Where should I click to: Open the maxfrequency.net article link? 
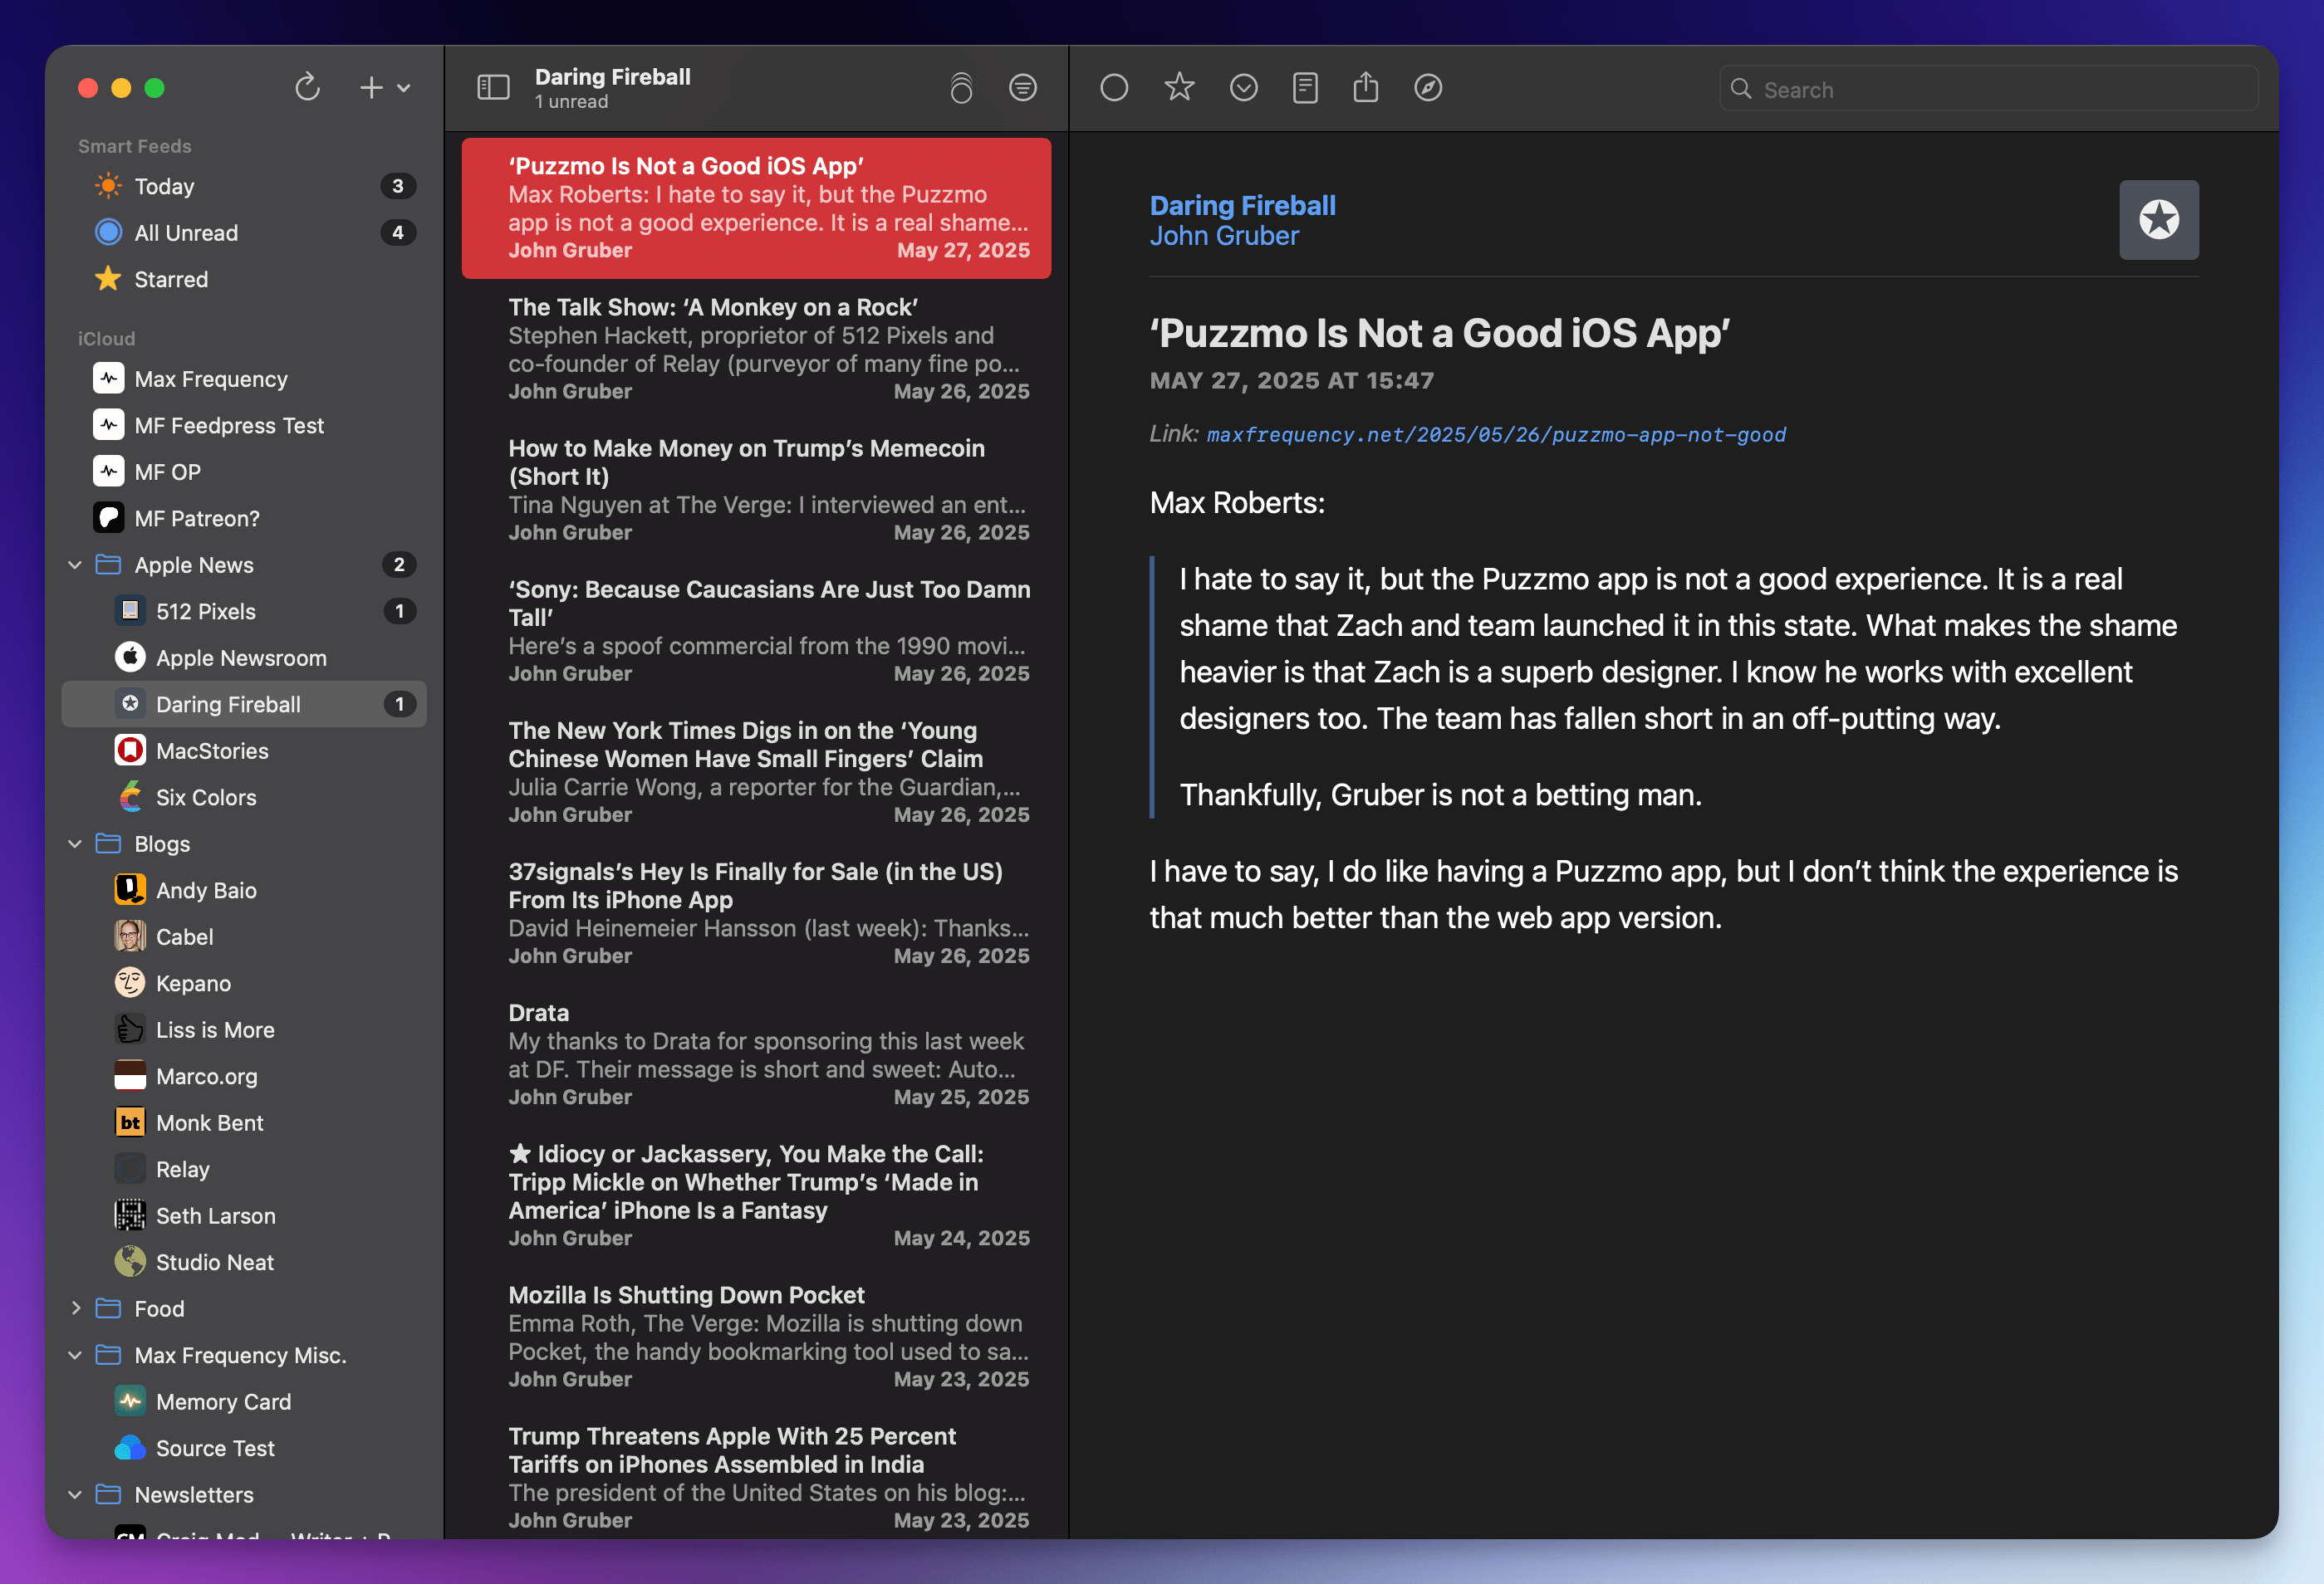(x=1495, y=435)
